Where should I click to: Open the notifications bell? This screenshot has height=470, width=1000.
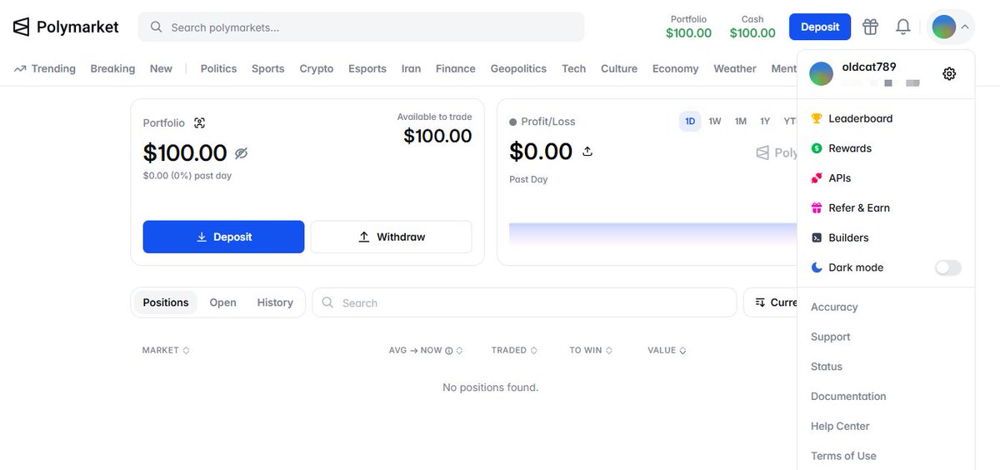click(x=902, y=27)
